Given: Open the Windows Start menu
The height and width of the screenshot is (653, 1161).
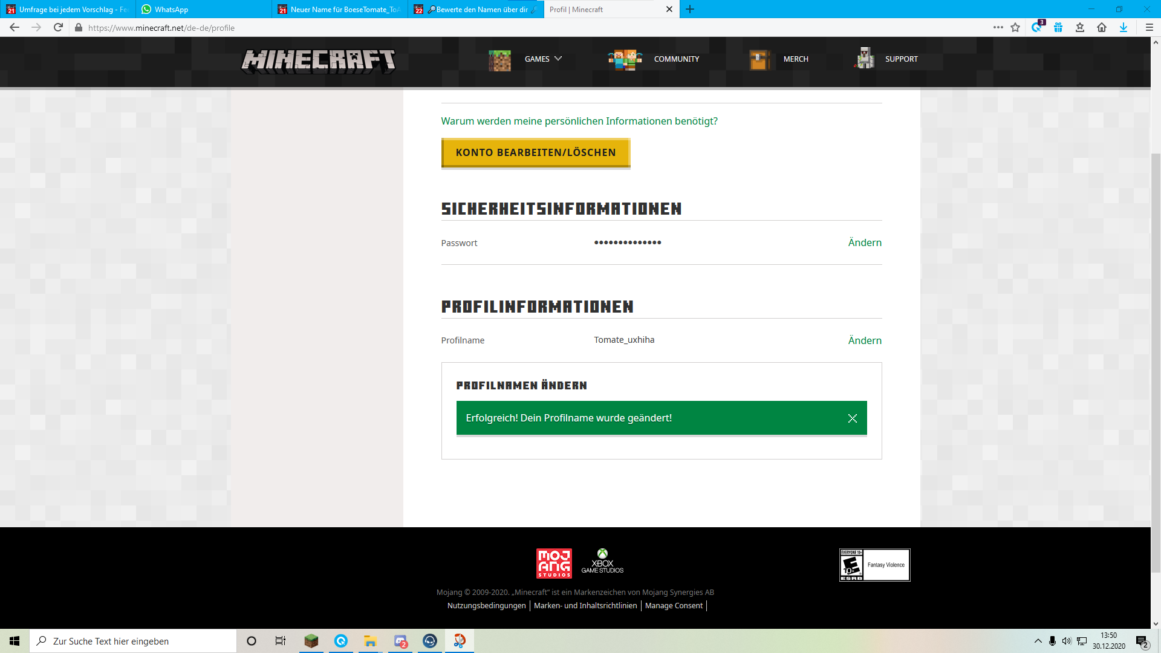Looking at the screenshot, I should click(15, 641).
